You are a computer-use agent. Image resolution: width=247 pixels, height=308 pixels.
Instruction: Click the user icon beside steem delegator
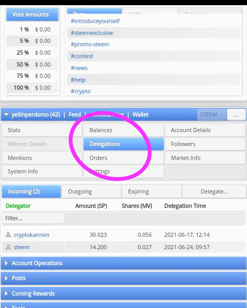pyautogui.click(x=8, y=247)
